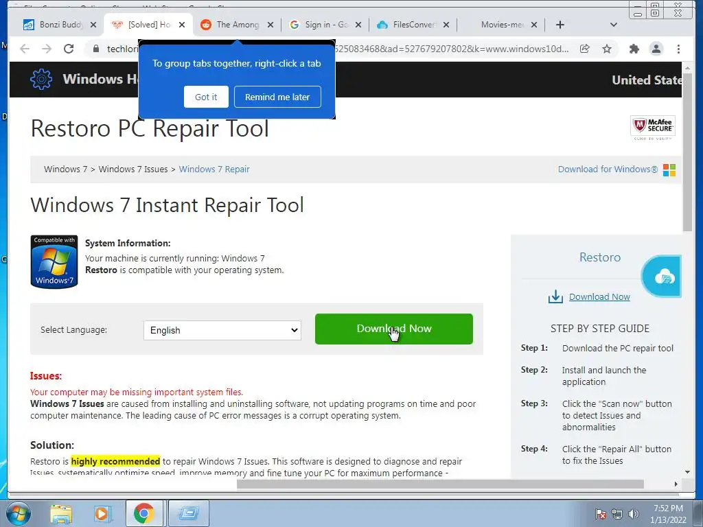Open the Chrome three-dot menu
Viewport: 703px width, 527px height.
pyautogui.click(x=678, y=49)
